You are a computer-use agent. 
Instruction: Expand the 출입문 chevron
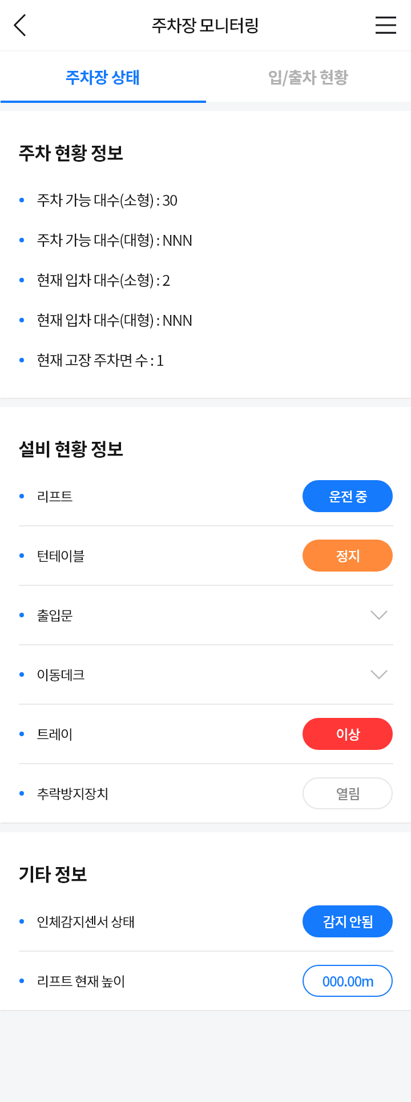click(379, 615)
